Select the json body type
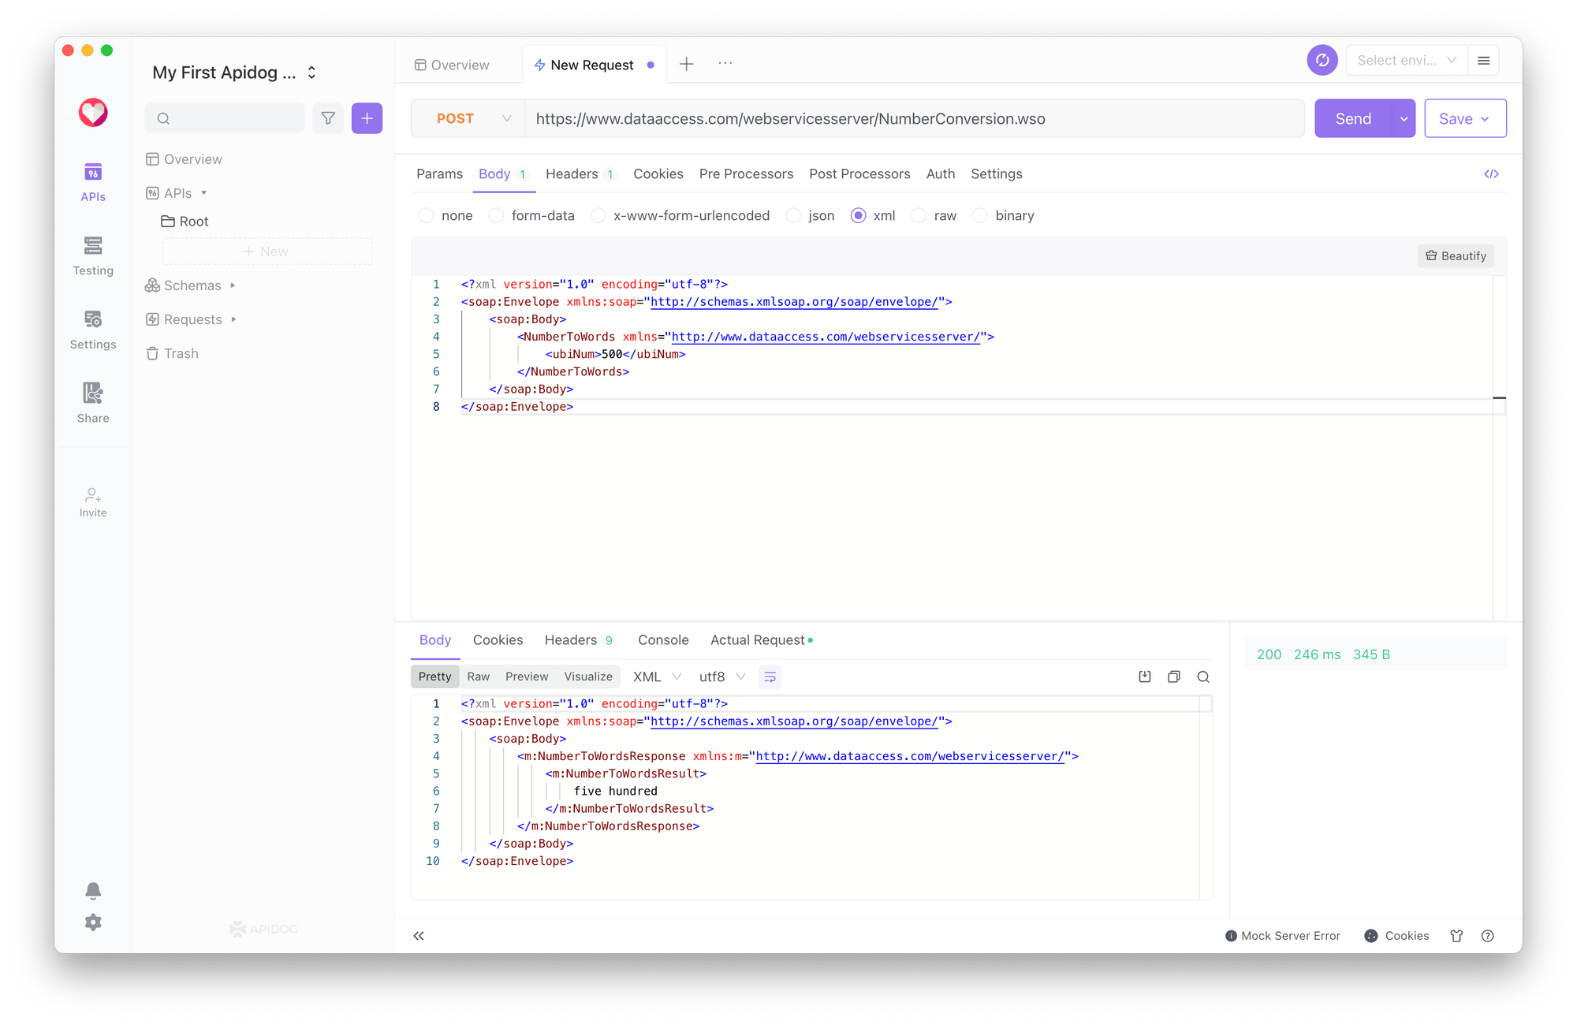 (794, 216)
